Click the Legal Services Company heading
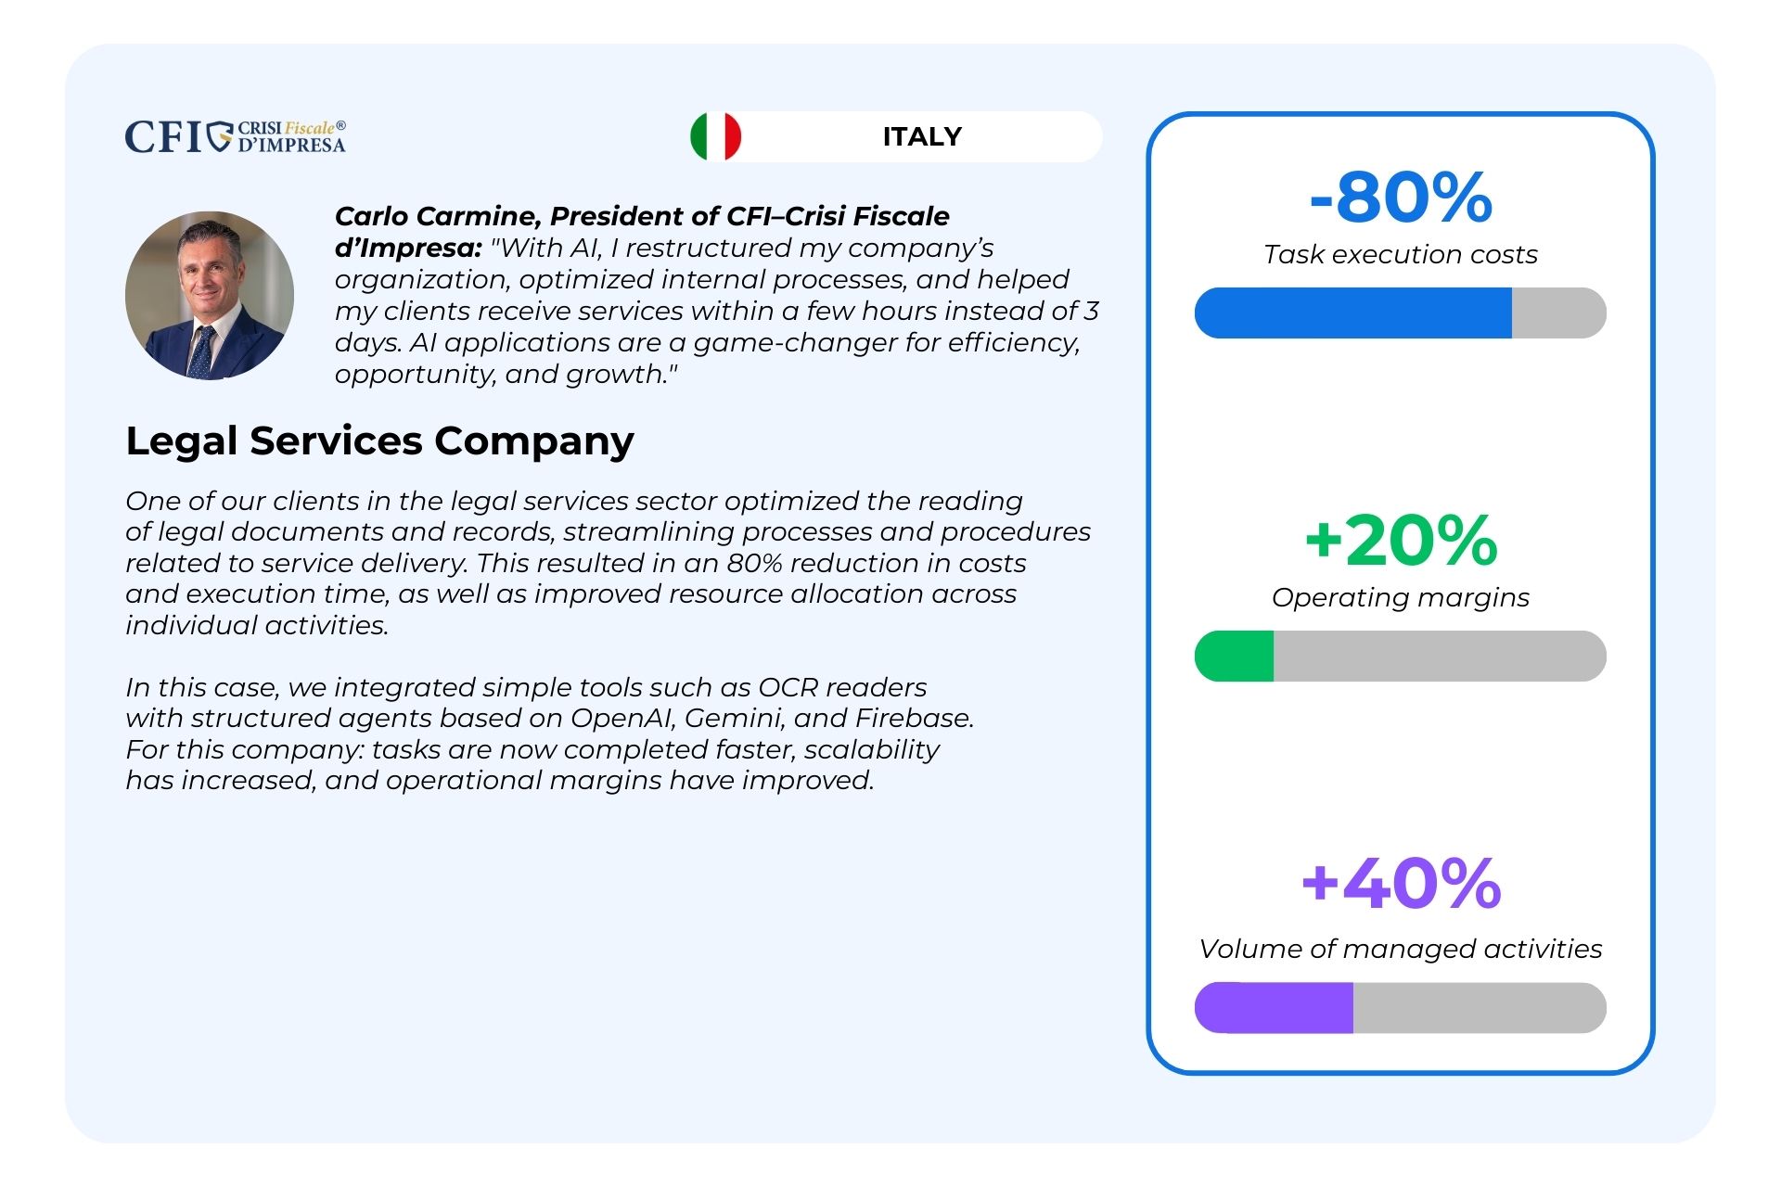The height and width of the screenshot is (1187, 1781). [379, 440]
